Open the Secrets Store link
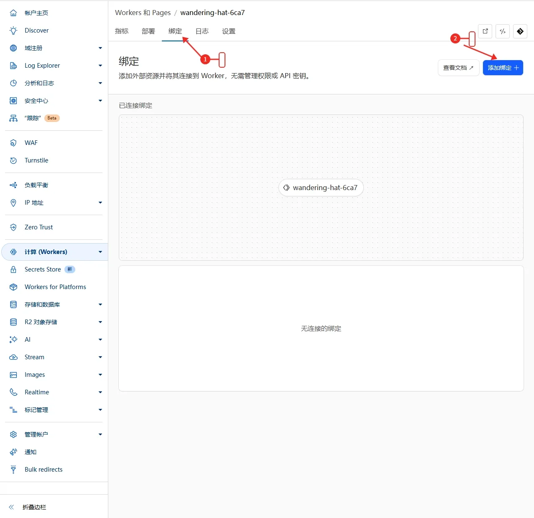The width and height of the screenshot is (534, 518). tap(43, 269)
